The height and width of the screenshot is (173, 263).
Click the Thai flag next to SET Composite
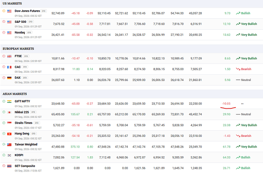(9, 166)
